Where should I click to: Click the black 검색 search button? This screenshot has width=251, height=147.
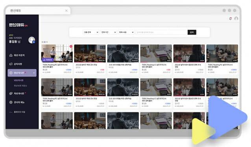(192, 32)
